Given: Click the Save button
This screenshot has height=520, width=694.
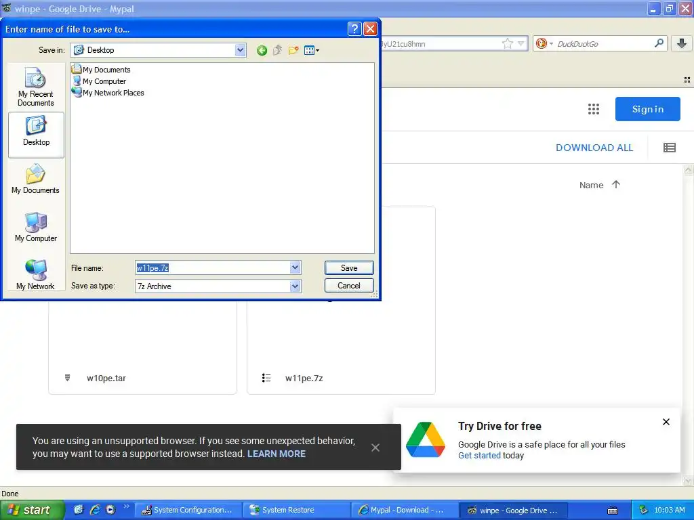Looking at the screenshot, I should [349, 267].
